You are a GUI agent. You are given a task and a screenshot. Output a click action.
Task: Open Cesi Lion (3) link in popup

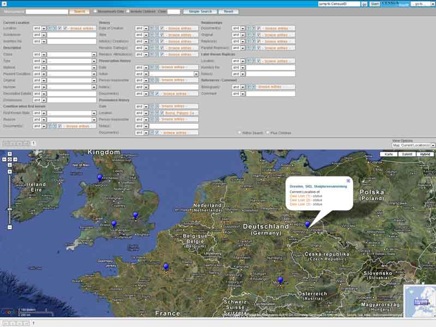pos(300,204)
